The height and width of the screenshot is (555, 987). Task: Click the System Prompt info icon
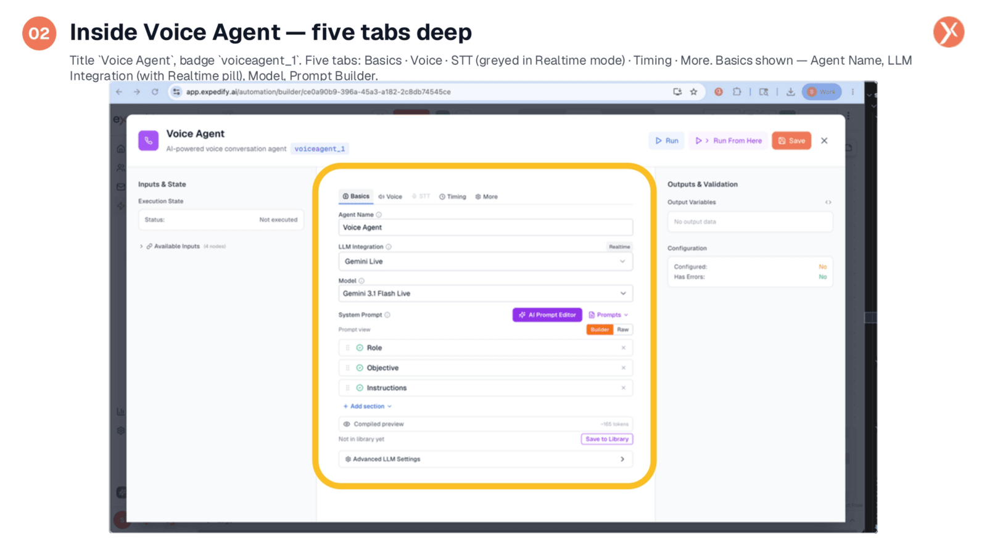point(387,314)
